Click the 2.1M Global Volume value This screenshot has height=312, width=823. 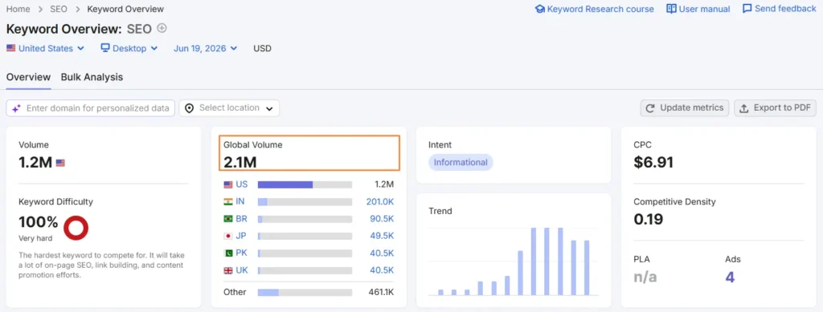(x=240, y=162)
